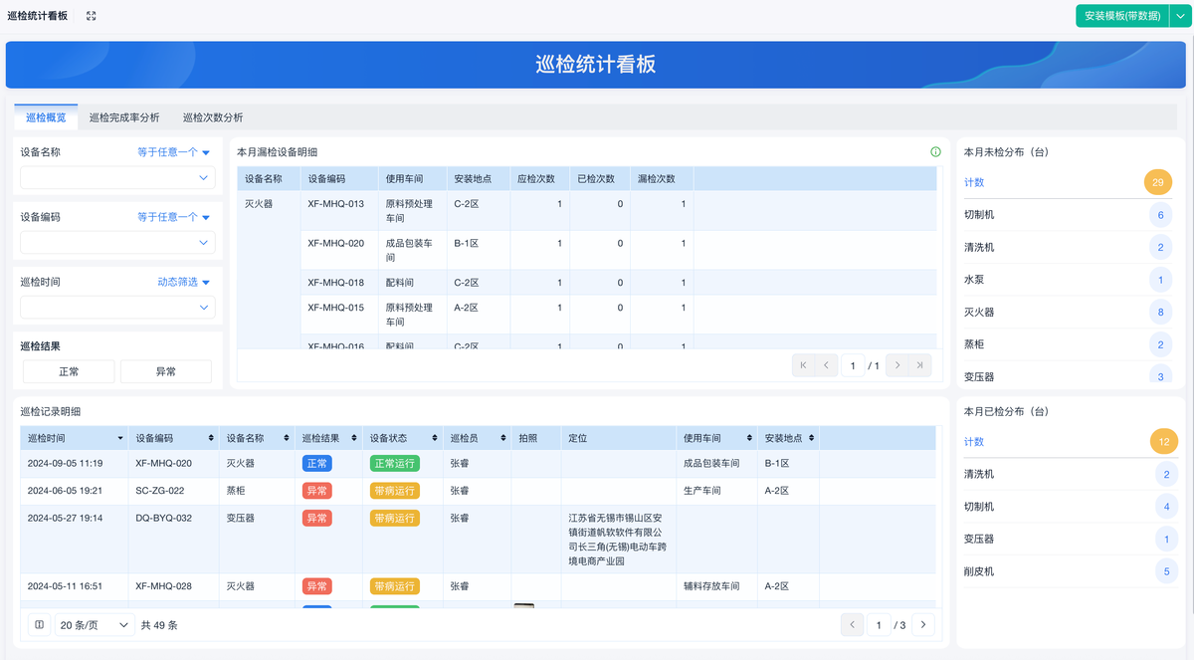Viewport: 1194px width, 660px height.
Task: Open 巡检时间 动态筛选 condition dropdown
Action: (x=184, y=282)
